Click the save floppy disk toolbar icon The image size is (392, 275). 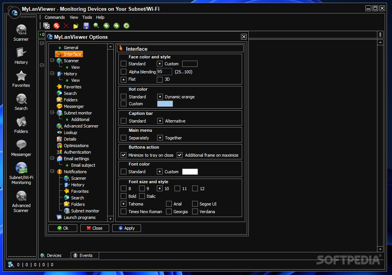click(86, 26)
